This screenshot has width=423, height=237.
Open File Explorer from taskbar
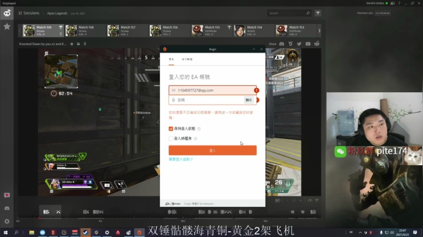(x=32, y=232)
